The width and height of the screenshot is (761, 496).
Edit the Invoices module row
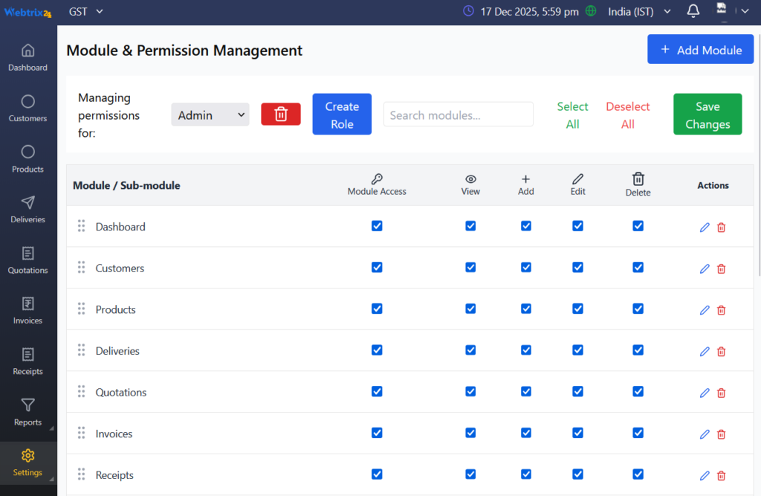(x=705, y=434)
